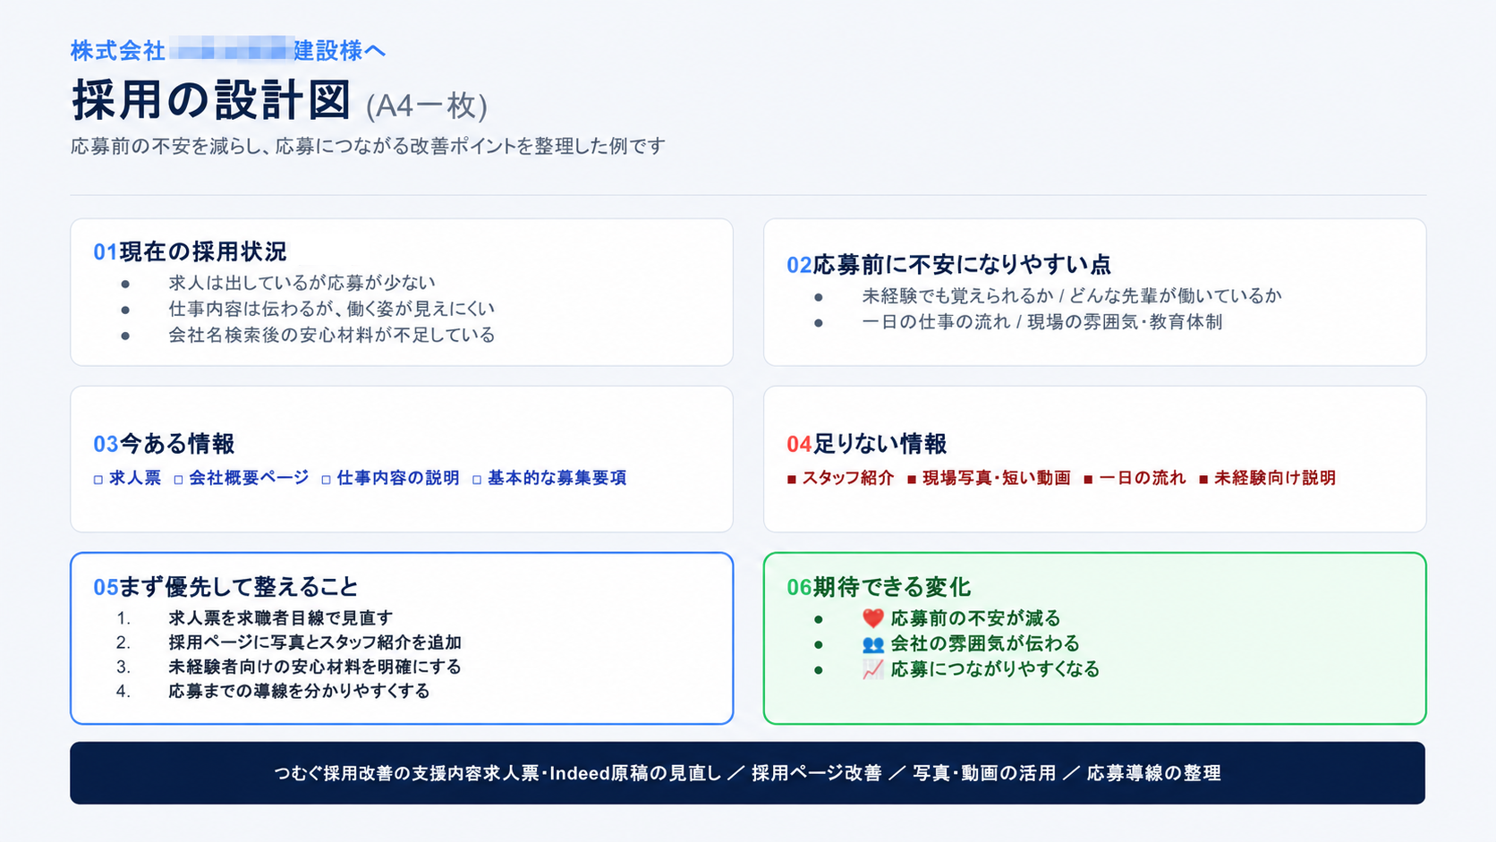Click heading 01現在の採用状況
1496x842 pixels.
(190, 251)
